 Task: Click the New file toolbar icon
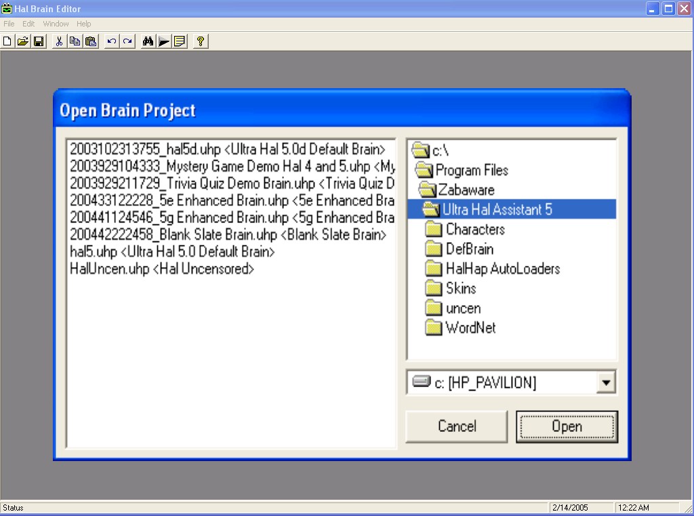(7, 41)
